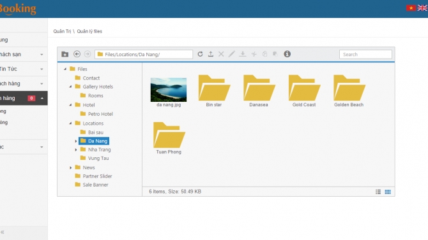Image resolution: width=428 pixels, height=240 pixels.
Task: Open the ách hàng sidebar menu
Action: tap(24, 83)
